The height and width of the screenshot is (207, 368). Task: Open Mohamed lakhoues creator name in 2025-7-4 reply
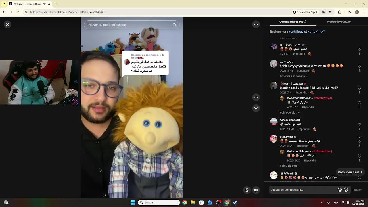299,98
